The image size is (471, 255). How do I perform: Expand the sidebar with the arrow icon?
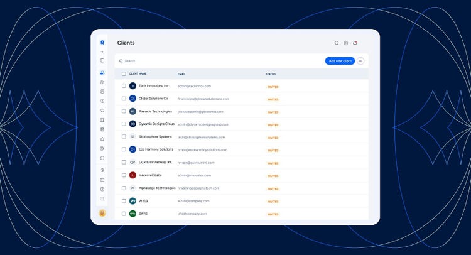pos(102,52)
